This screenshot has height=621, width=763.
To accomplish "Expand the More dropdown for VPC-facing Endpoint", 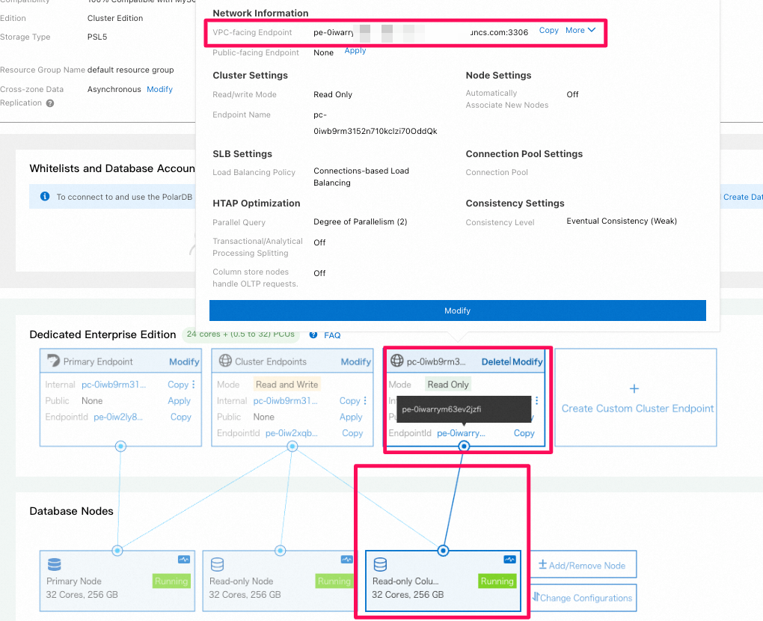I will coord(580,30).
